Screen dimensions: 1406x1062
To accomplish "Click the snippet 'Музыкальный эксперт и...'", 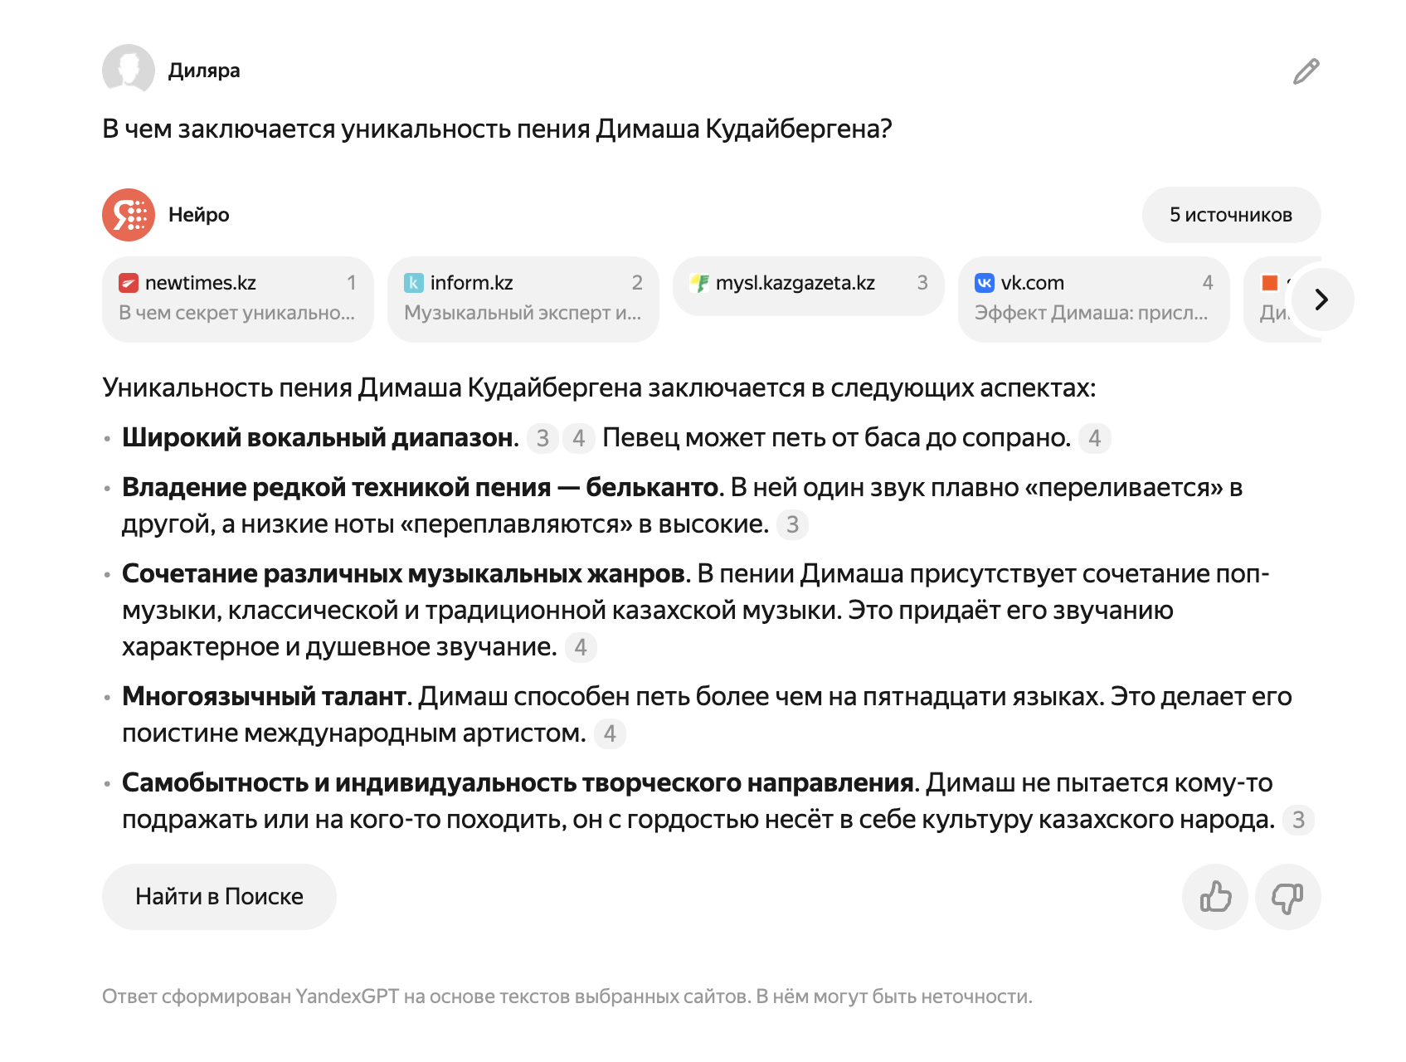I will (x=523, y=313).
